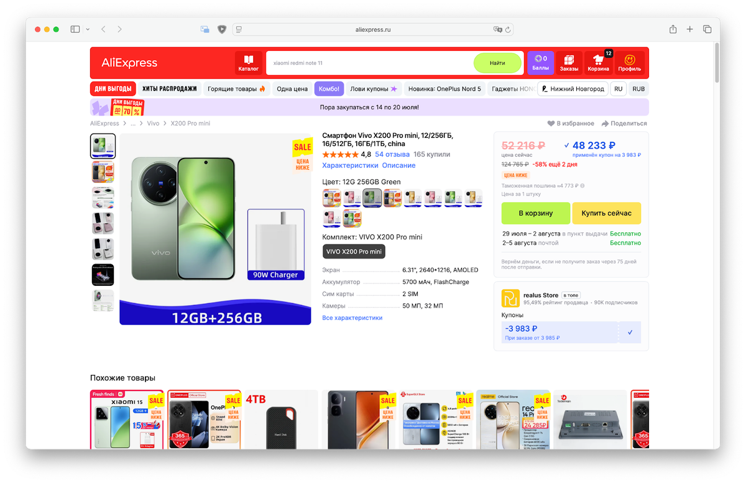Screen dimensions: 746x483
Task: Click the aliexpress.ru address bar
Action: coord(373,29)
